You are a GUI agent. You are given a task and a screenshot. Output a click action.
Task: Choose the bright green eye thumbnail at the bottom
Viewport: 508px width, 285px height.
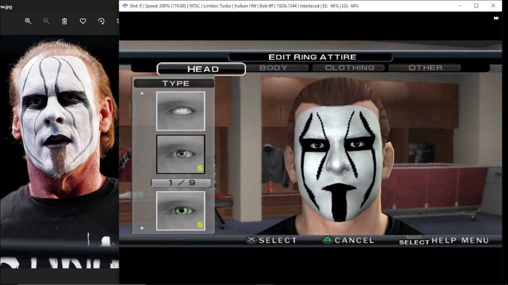tap(181, 211)
